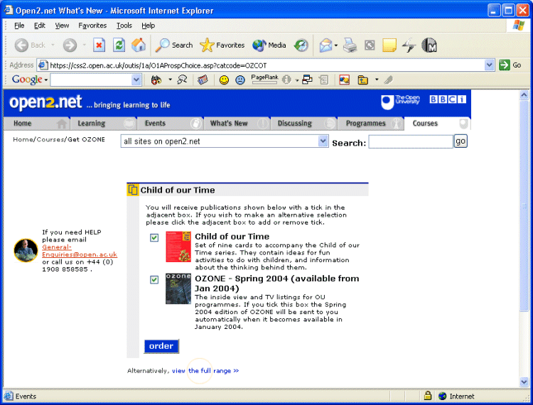This screenshot has height=405, width=533.
Task: Click Google toolbar popup blocker icon
Action: pyautogui.click(x=307, y=80)
